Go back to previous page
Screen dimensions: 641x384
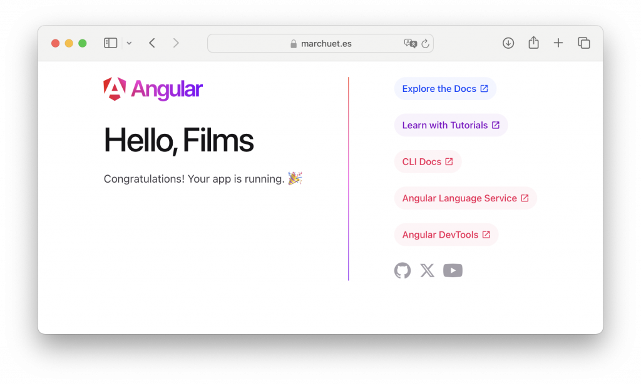pyautogui.click(x=152, y=43)
